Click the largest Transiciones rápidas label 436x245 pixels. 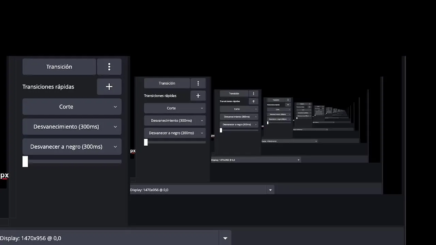(48, 87)
